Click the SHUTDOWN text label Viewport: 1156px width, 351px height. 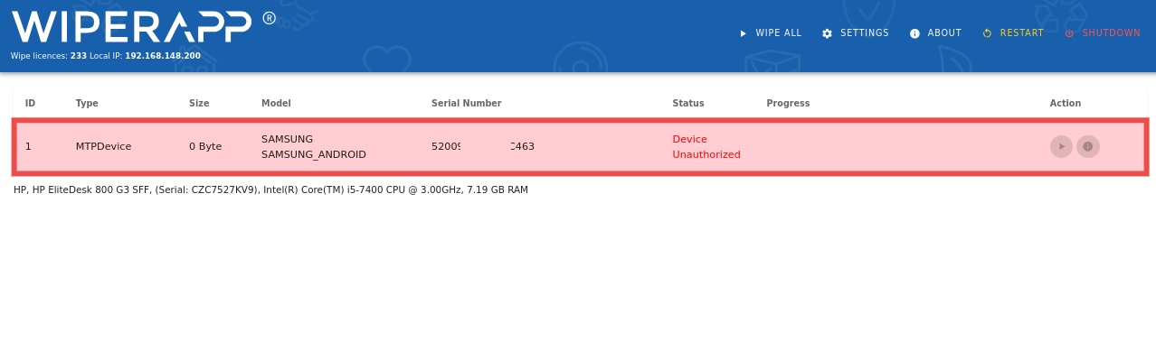click(1112, 33)
